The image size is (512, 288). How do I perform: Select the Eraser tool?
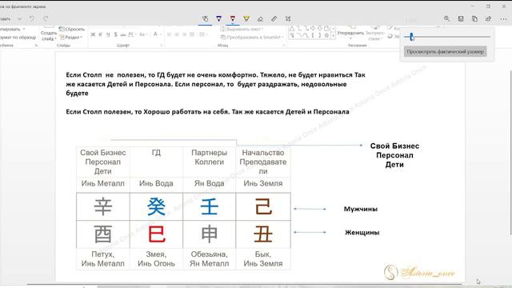[260, 19]
